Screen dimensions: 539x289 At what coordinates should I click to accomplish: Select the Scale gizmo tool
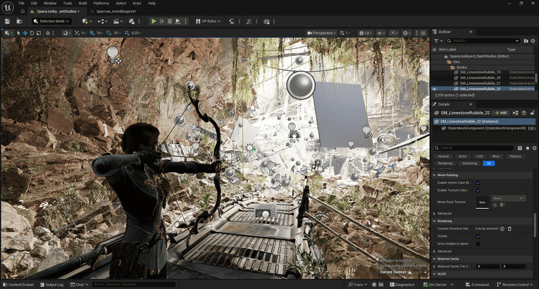(x=39, y=33)
